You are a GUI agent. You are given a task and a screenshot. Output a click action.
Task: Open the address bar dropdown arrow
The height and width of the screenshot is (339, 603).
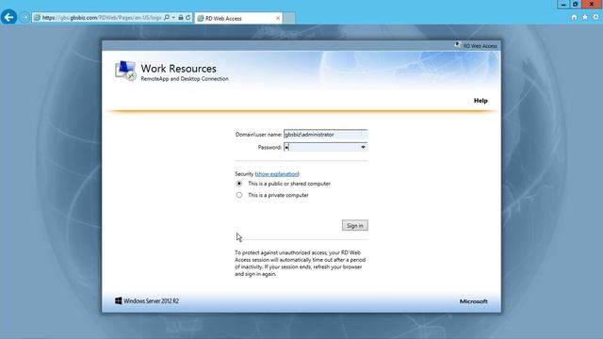[x=173, y=18]
